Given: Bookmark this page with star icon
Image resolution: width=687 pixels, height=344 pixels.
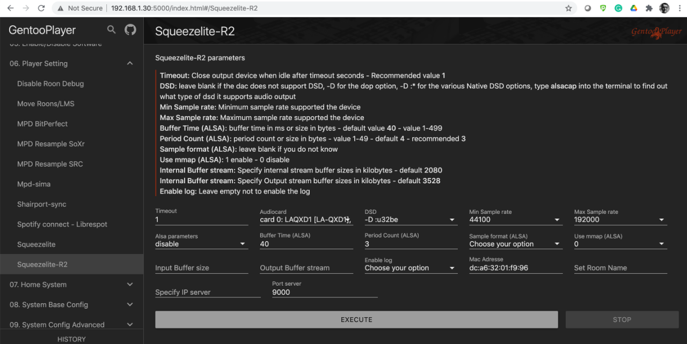Looking at the screenshot, I should tap(568, 8).
